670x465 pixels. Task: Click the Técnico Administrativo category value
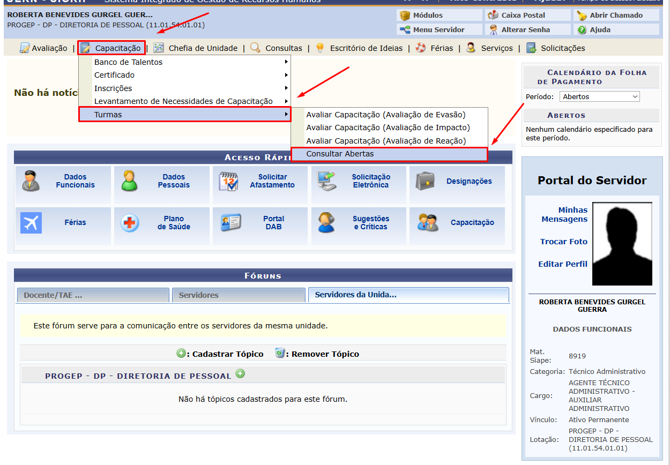click(x=607, y=371)
